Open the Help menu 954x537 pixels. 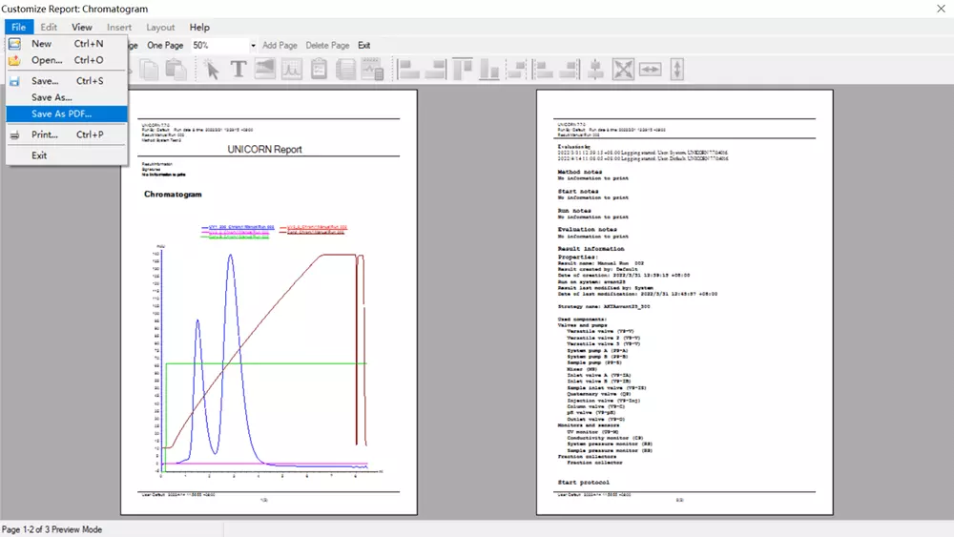(x=199, y=28)
